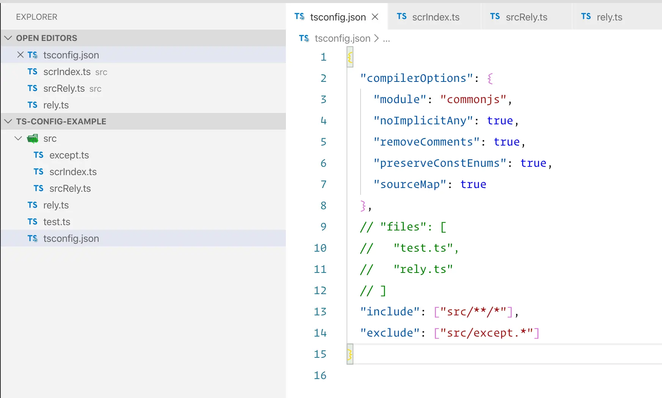This screenshot has width=662, height=398.
Task: Click TS icon of srcRely.ts in open editors
Action: tap(33, 88)
